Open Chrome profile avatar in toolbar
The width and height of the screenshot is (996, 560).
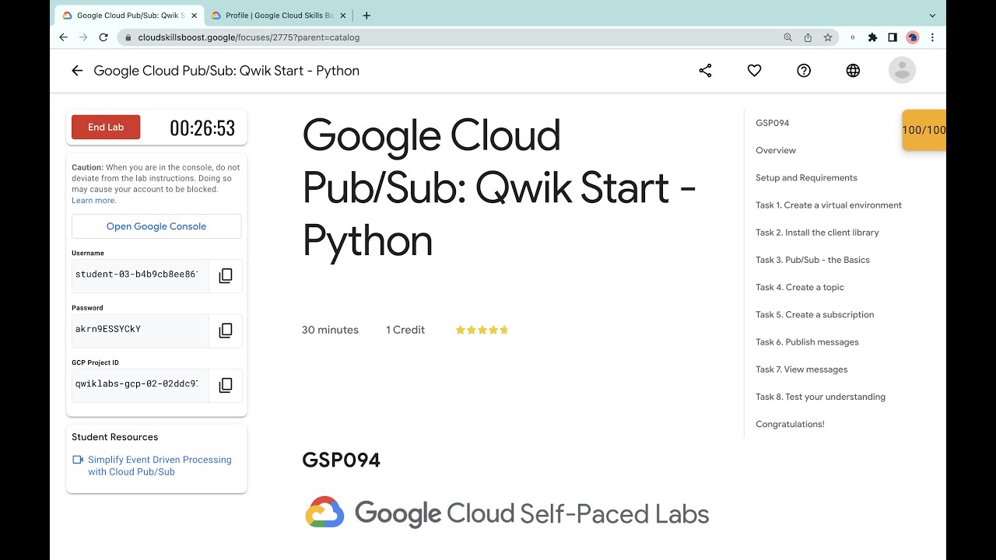coord(913,37)
